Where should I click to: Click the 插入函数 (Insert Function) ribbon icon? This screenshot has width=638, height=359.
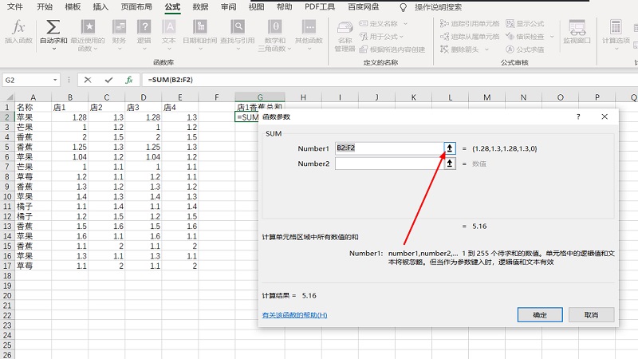(x=19, y=32)
